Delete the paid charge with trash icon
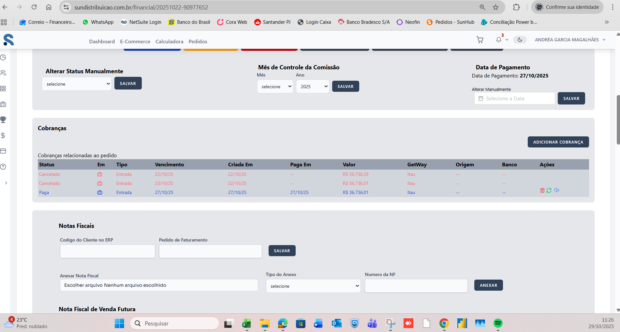This screenshot has width=620, height=332. coord(542,190)
